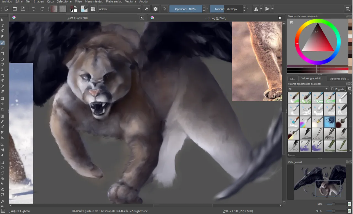This screenshot has width=353, height=214.
Task: Open the Aclarar blending mode dropdown
Action: [120, 9]
